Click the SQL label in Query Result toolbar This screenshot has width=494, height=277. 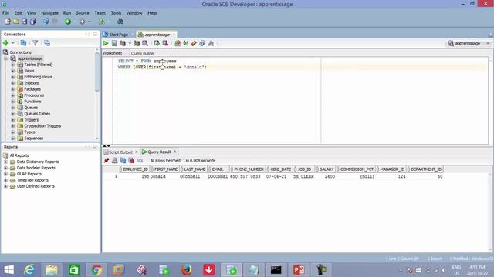[140, 161]
